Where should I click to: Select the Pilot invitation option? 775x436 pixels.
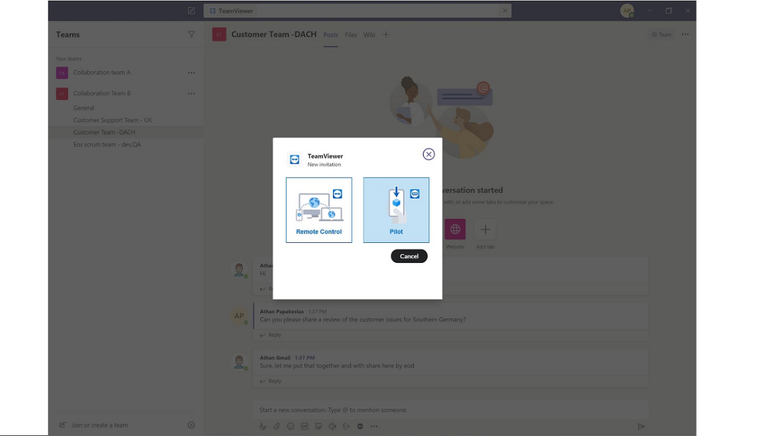(396, 210)
